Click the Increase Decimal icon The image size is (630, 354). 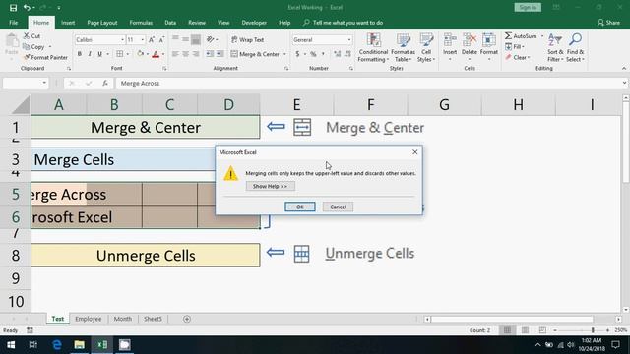pos(337,54)
